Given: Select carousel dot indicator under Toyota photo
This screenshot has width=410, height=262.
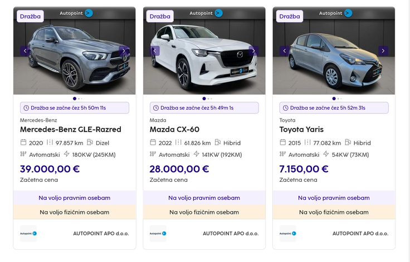Looking at the screenshot, I should [x=334, y=98].
